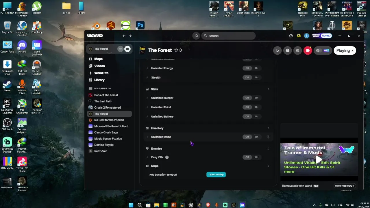Stop The Forest with square stop button
370x208 pixels.
point(127,49)
